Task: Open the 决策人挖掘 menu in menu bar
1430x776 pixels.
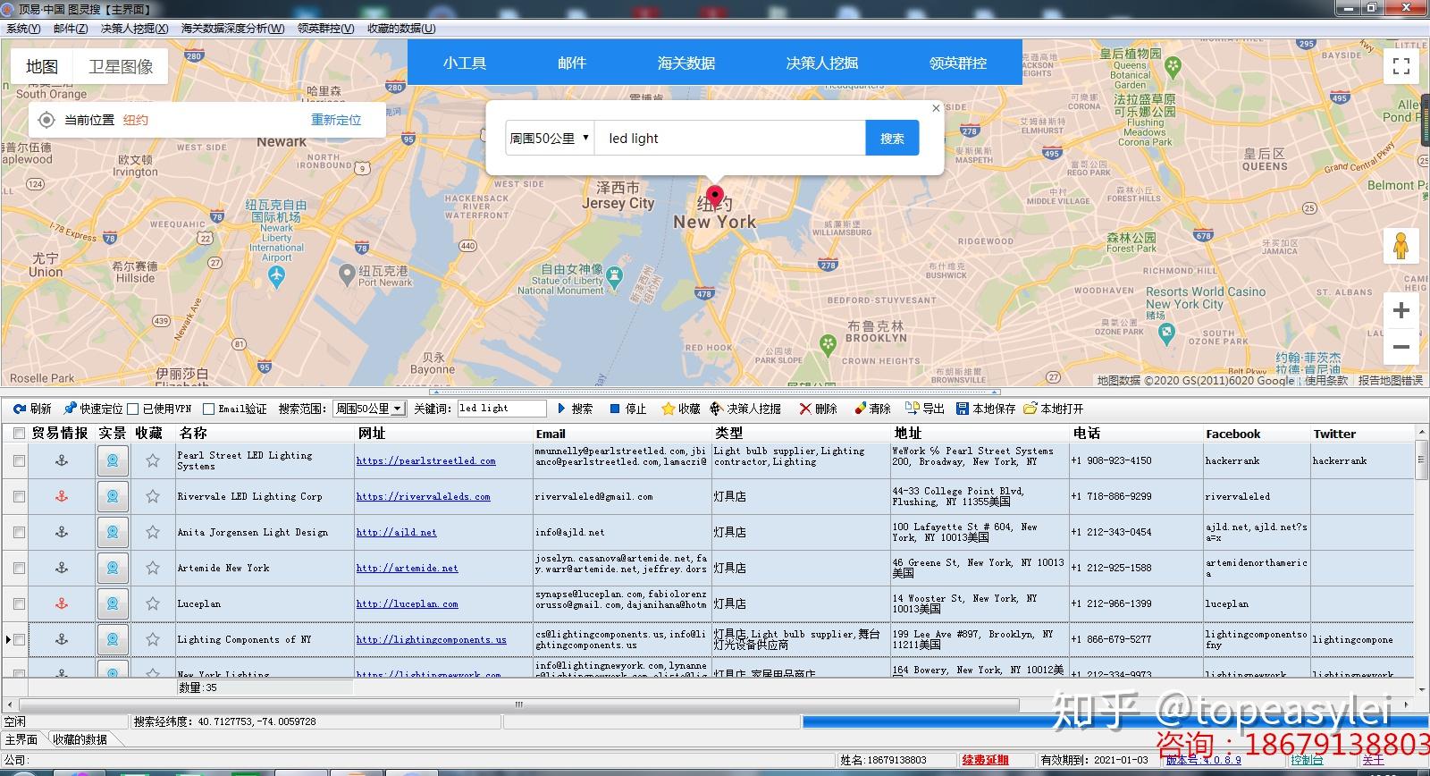Action: 135,29
